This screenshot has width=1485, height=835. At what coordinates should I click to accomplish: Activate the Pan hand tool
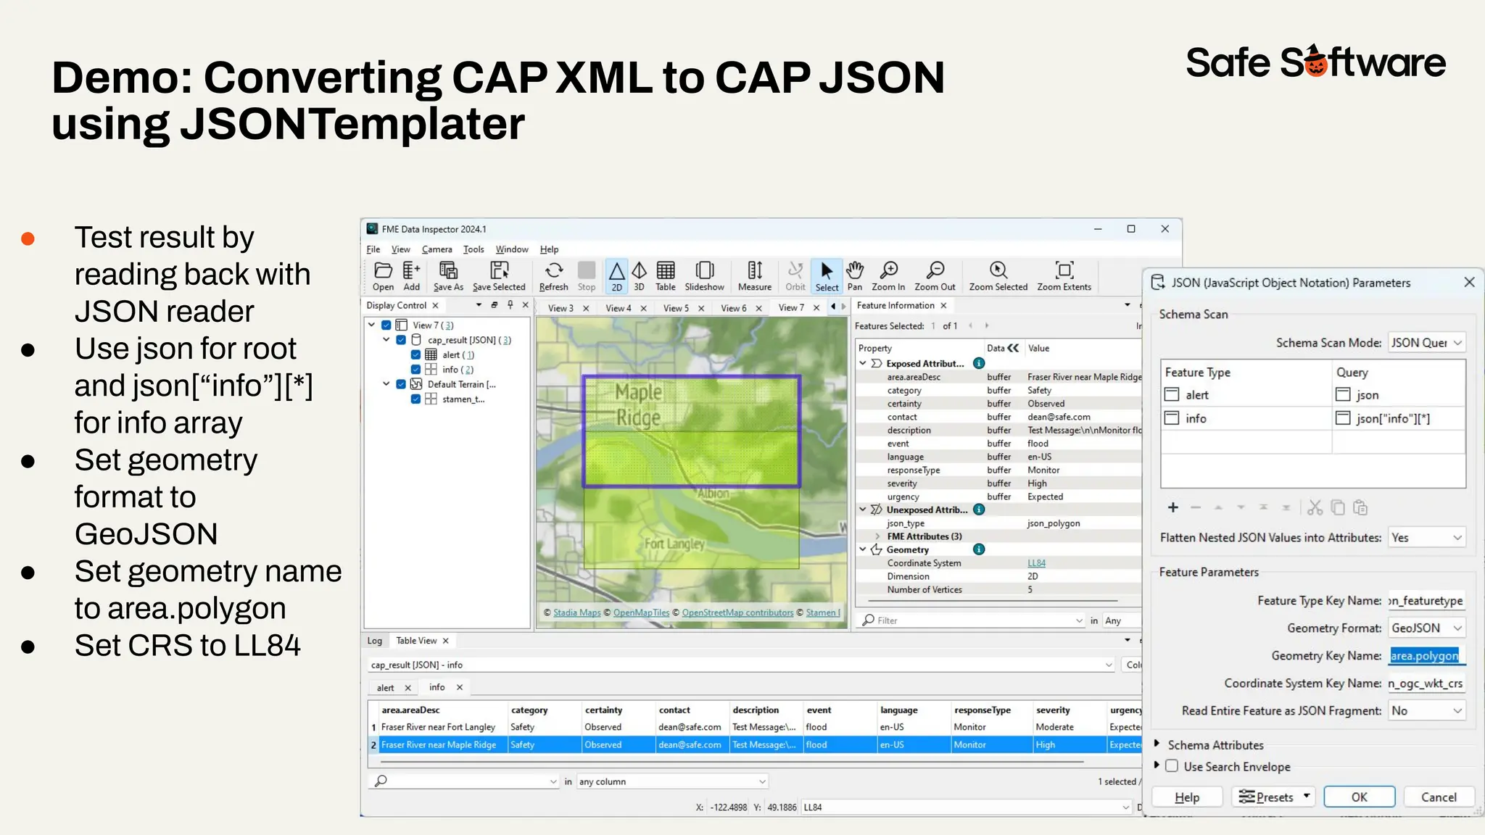click(855, 276)
